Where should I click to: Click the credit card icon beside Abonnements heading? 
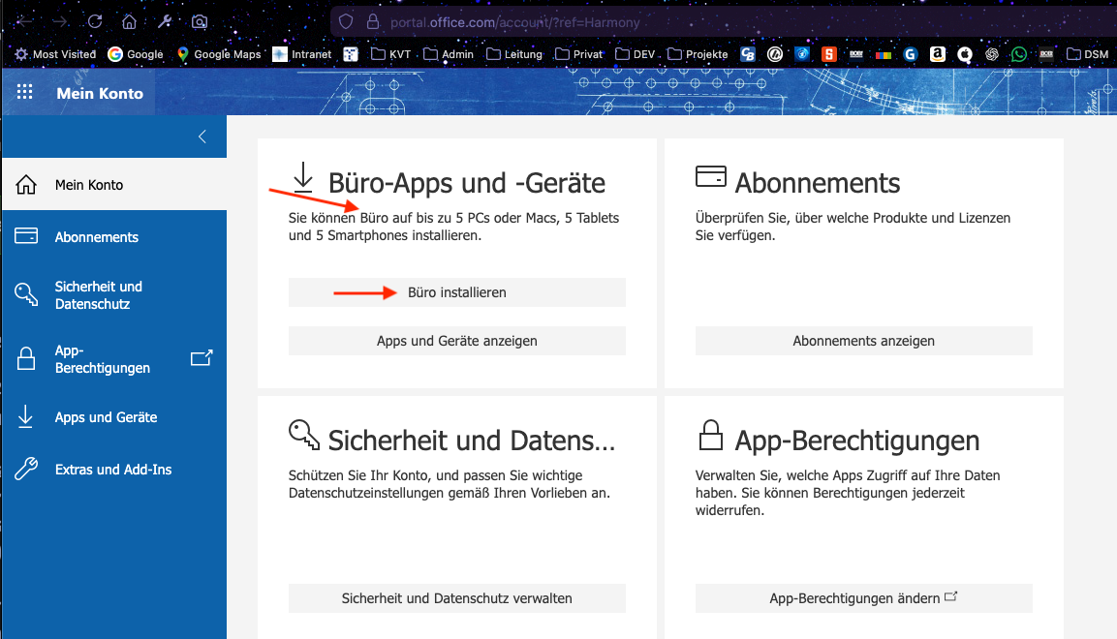click(x=711, y=176)
